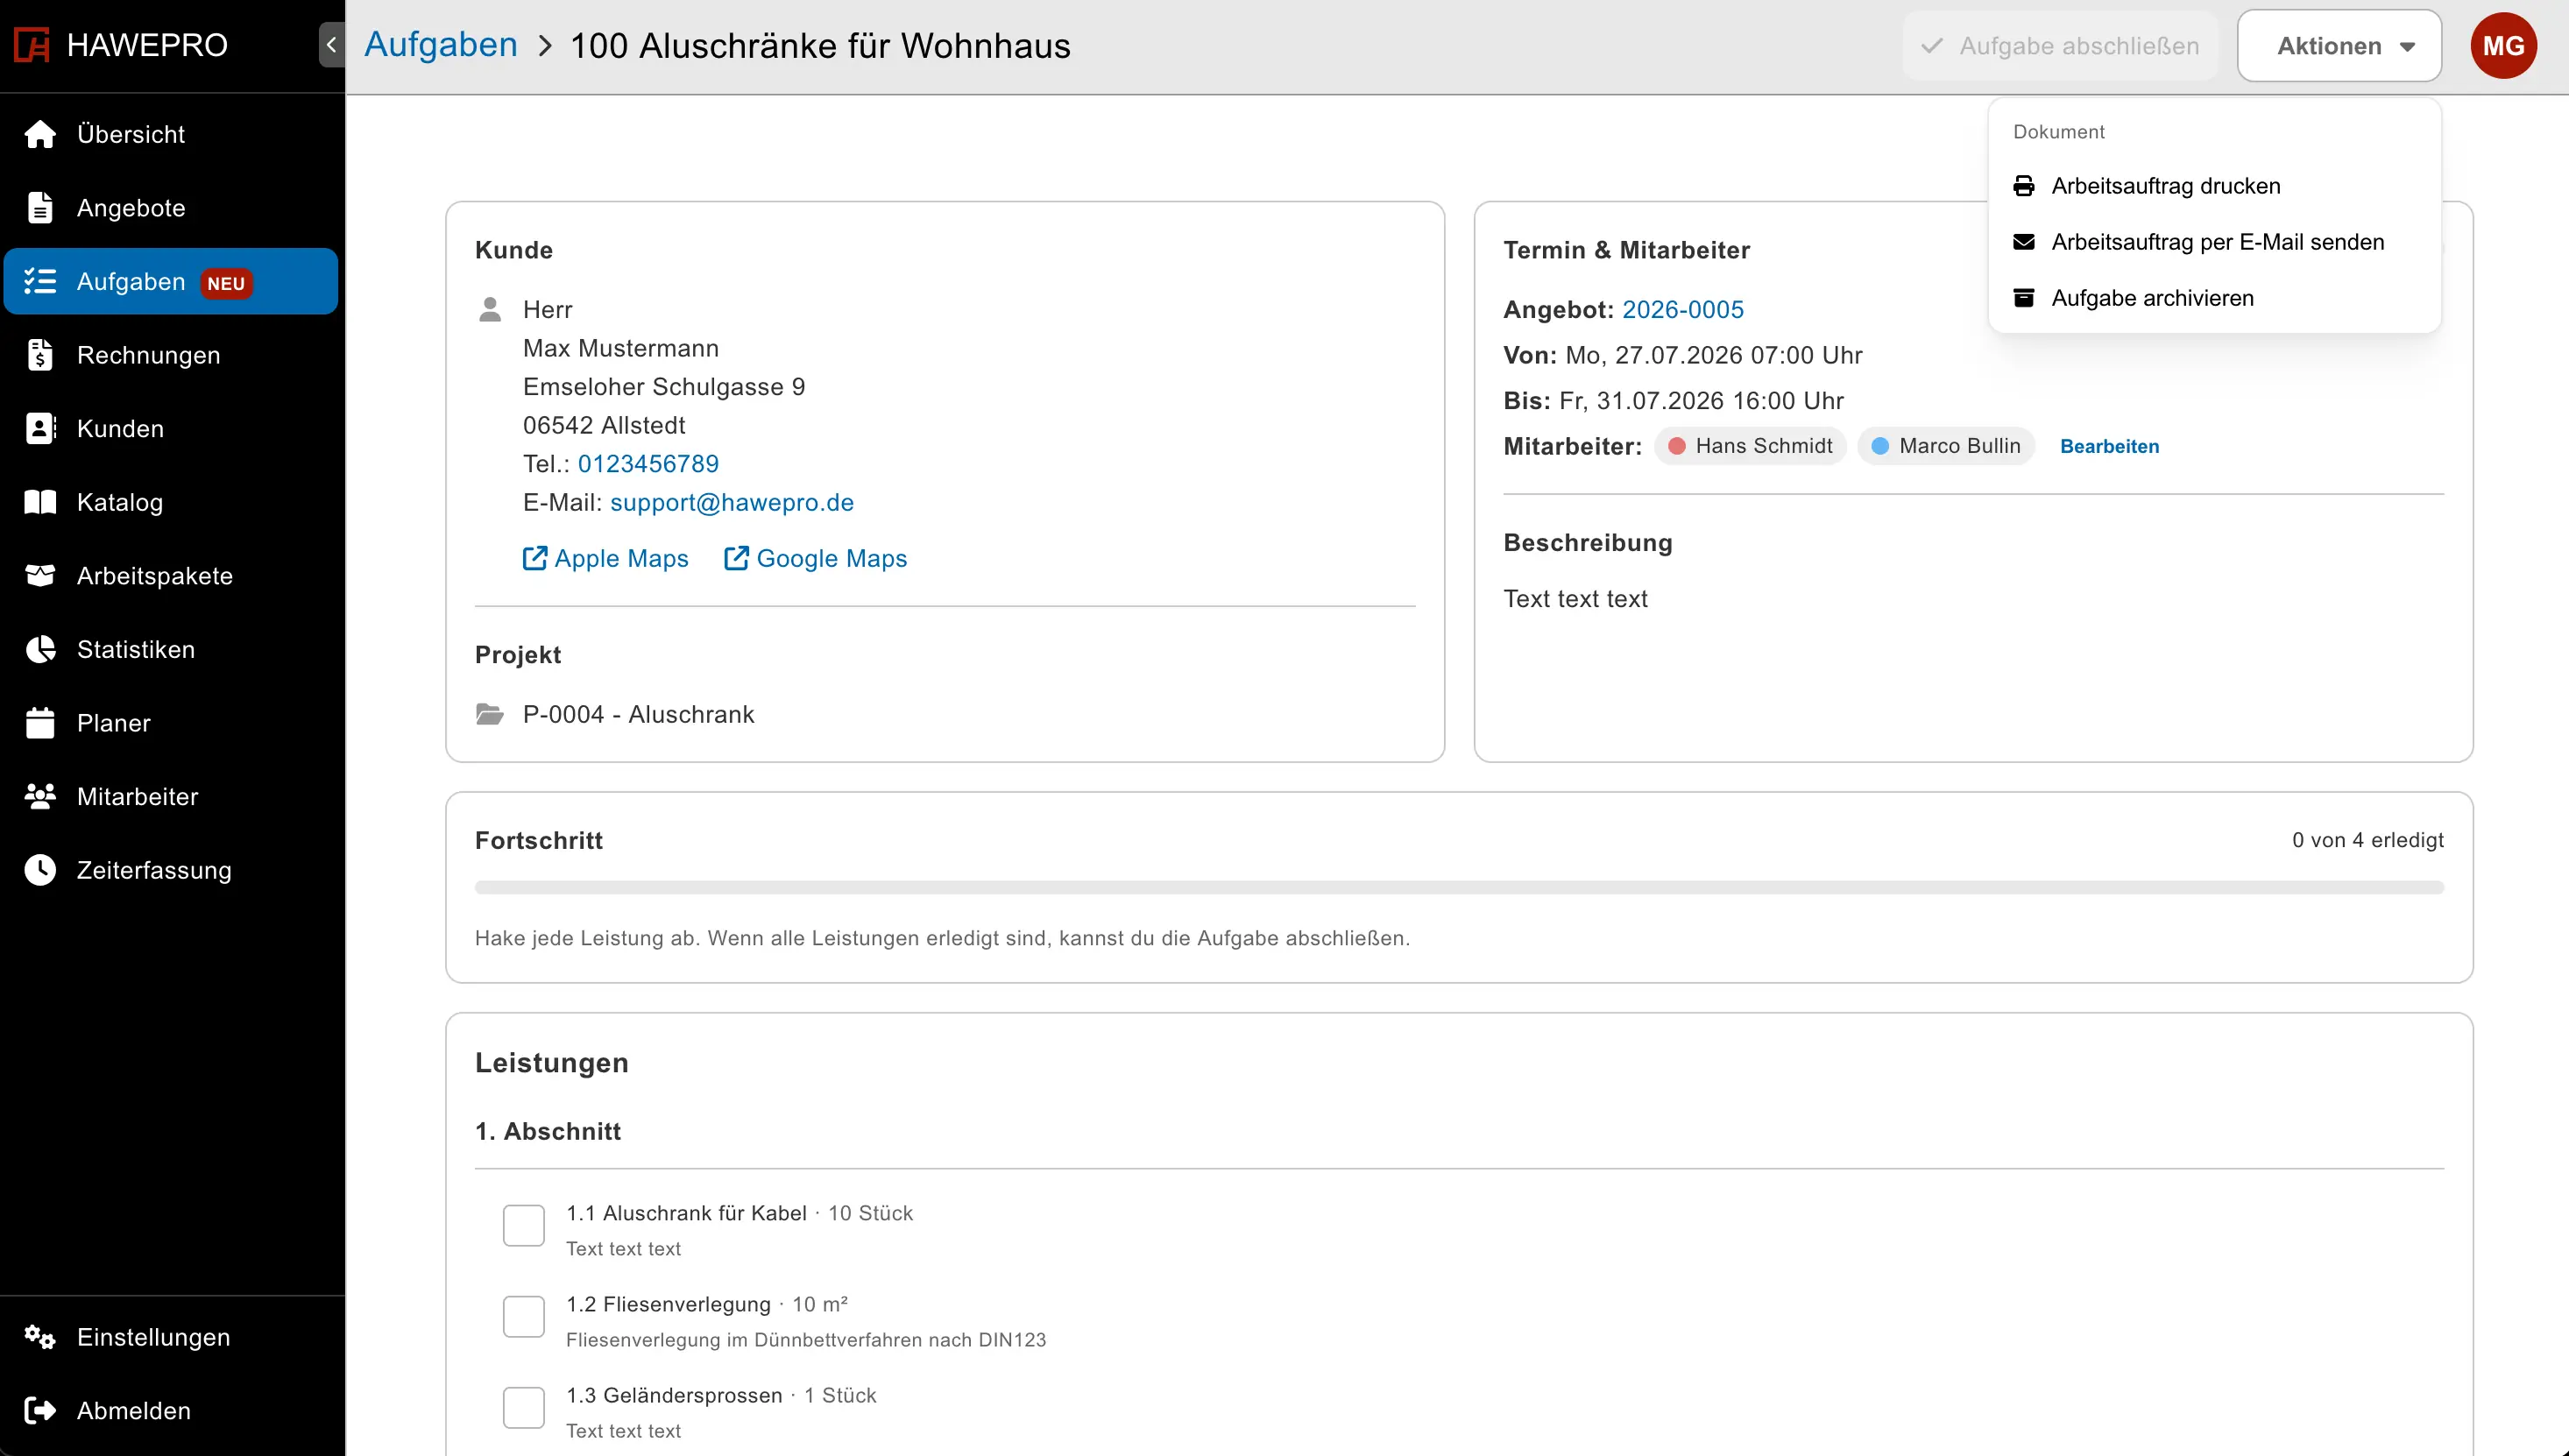This screenshot has width=2569, height=1456.
Task: Open Katalog book icon in sidebar
Action: pyautogui.click(x=40, y=502)
